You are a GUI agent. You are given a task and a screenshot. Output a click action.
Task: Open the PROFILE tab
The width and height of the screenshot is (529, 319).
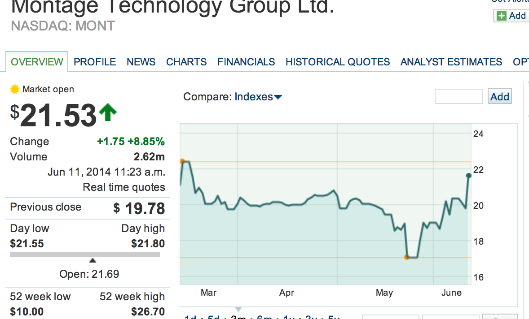click(95, 62)
